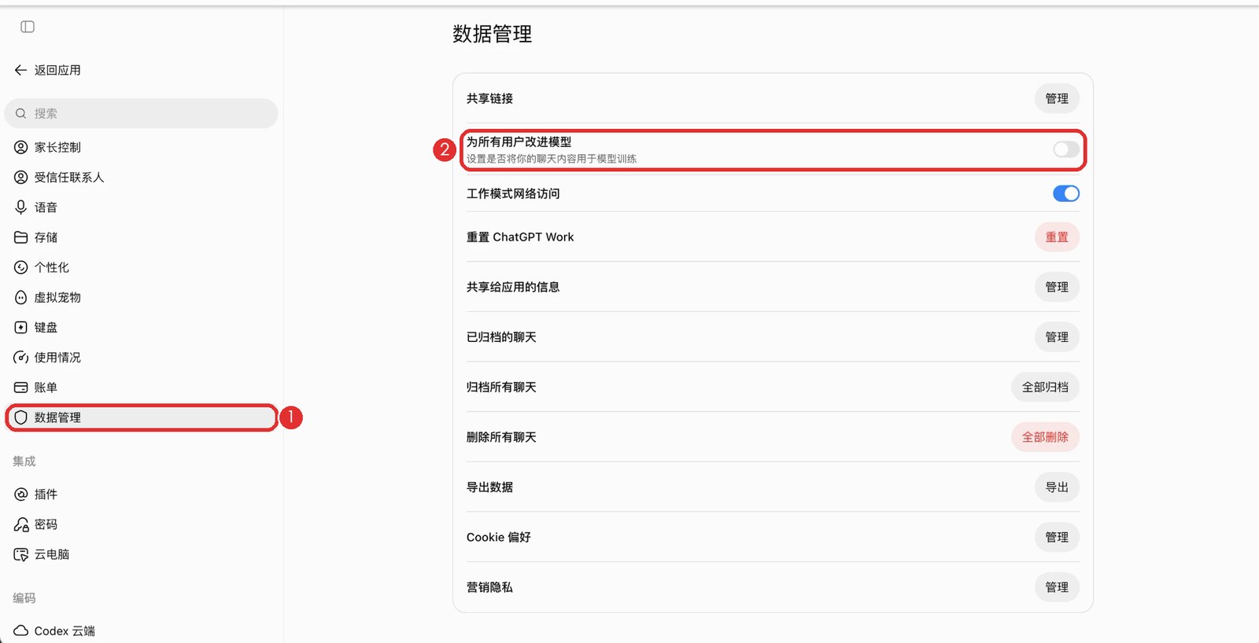Click the 返回应用 link text
Screen dimensions: 1259x643
pos(57,70)
